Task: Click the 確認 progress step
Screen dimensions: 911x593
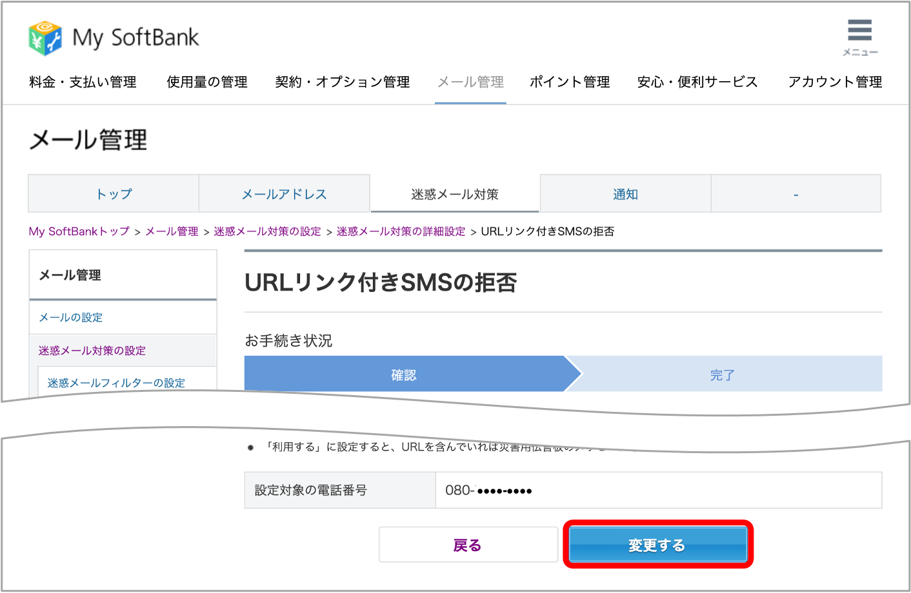Action: click(x=404, y=374)
